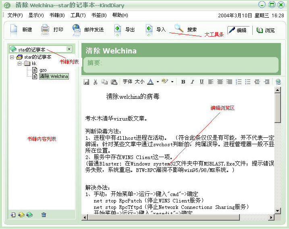Click the horizontal scrollbar right arrow

[271, 217]
